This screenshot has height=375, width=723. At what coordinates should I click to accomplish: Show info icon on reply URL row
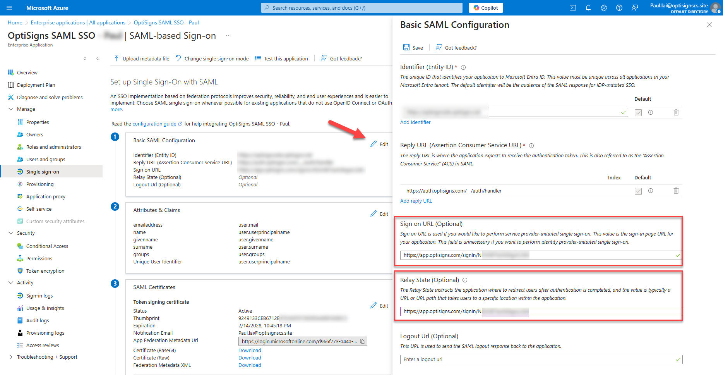[x=651, y=191]
